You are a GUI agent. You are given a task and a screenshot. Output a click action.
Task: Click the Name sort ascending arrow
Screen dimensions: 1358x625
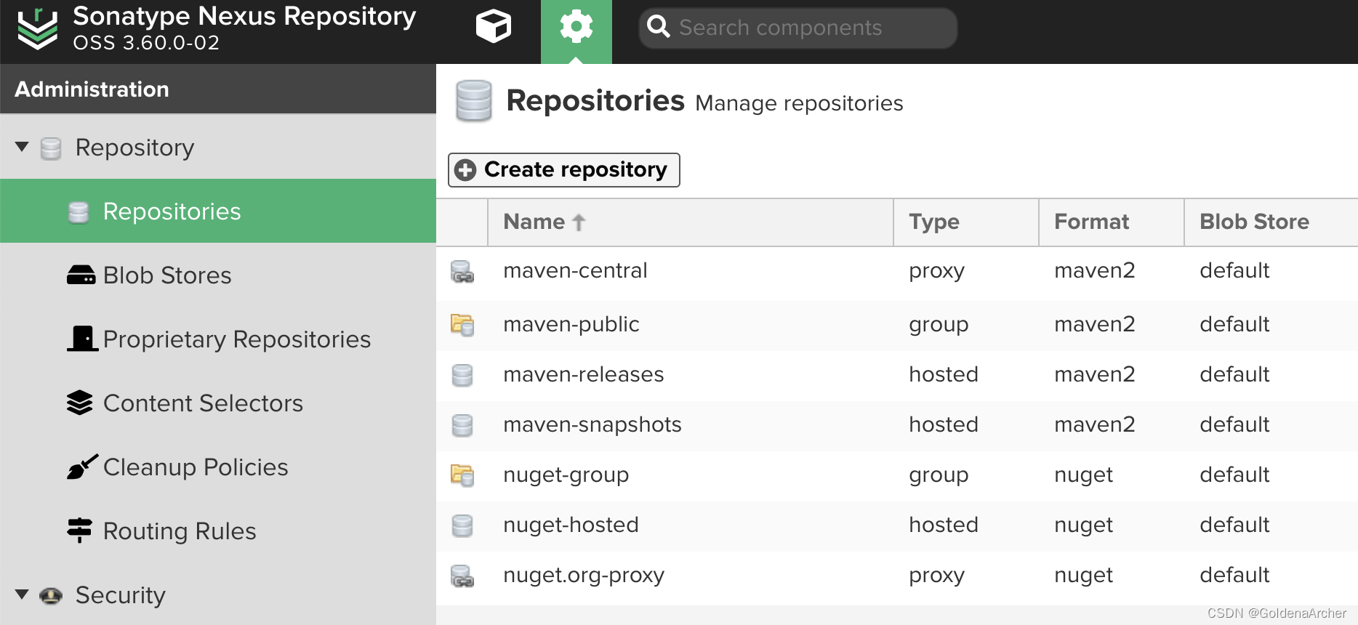[x=579, y=222]
